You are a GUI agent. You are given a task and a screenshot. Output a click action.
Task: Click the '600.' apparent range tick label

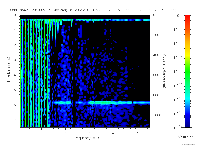(x=157, y=75)
